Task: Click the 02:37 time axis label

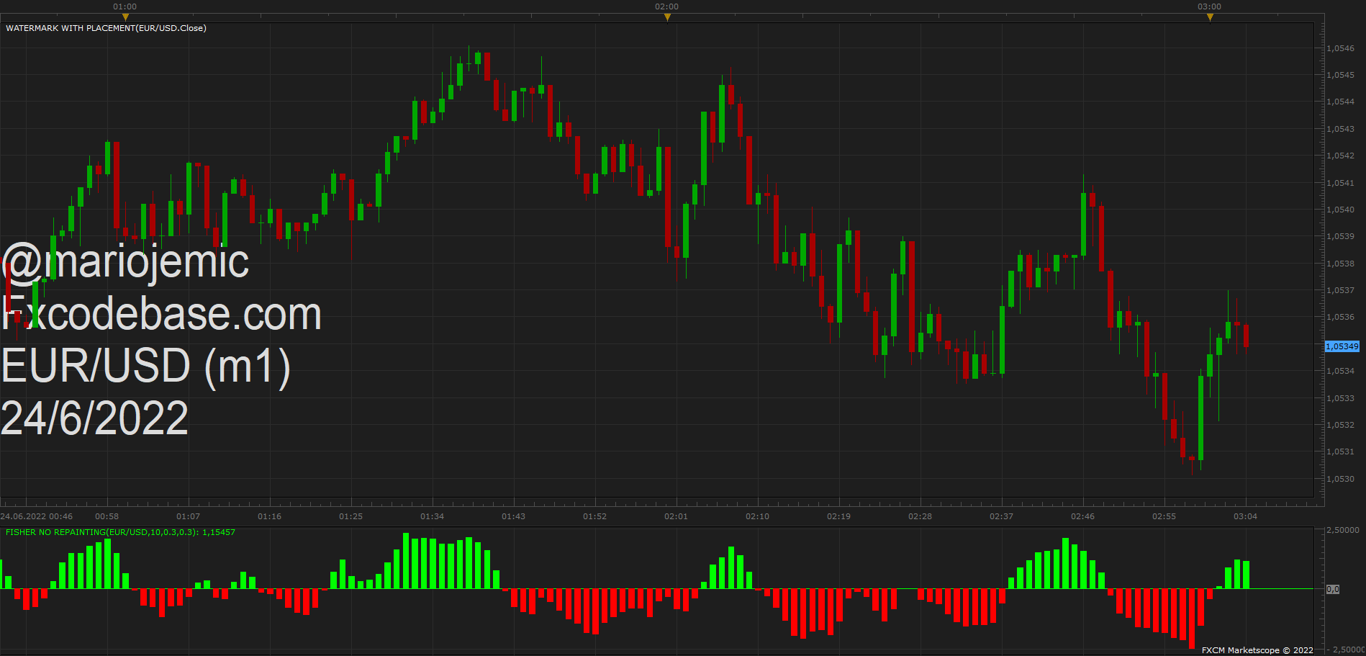Action: (1001, 516)
